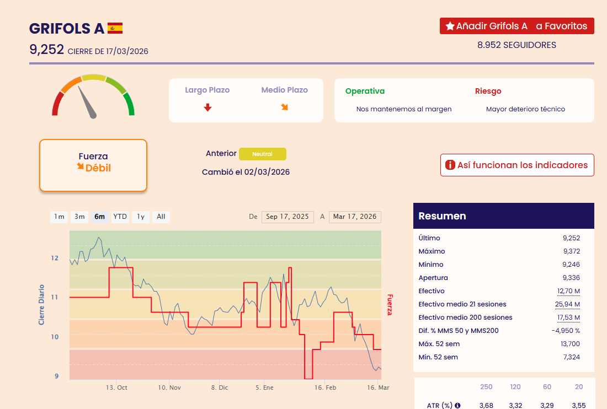Click the 13. Oct chart axis label
Image resolution: width=607 pixels, height=409 pixels.
pos(116,388)
